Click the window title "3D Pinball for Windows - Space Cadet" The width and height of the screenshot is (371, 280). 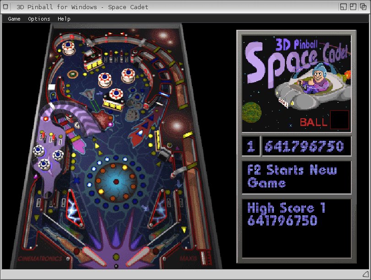[x=82, y=7]
